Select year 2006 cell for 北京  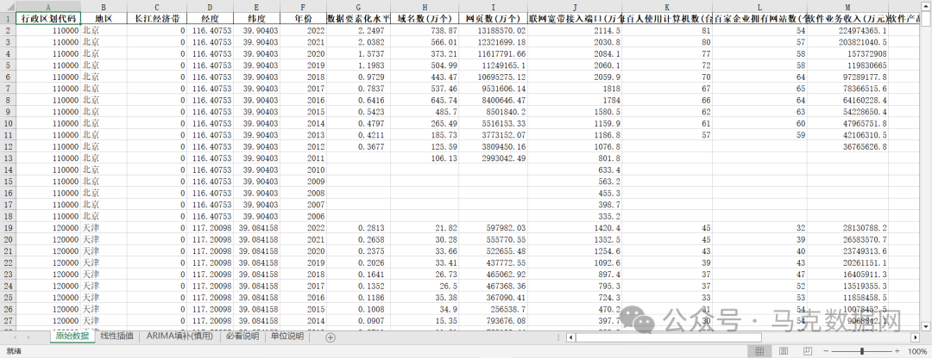(x=303, y=216)
